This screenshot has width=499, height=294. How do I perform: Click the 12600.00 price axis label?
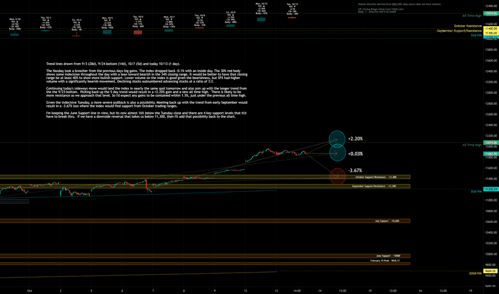491,114
